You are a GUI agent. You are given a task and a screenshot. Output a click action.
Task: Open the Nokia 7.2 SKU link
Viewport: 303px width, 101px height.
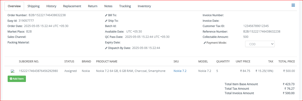180,71
